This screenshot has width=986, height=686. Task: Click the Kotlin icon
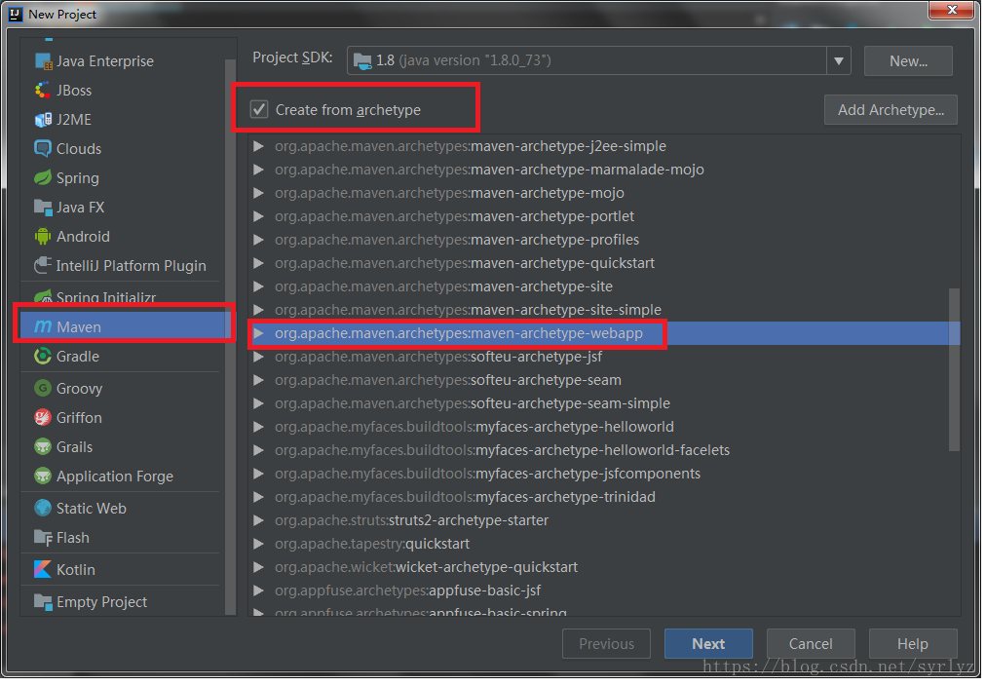(x=43, y=570)
